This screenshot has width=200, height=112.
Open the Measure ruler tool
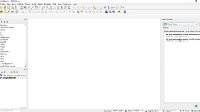[x=112, y=7]
